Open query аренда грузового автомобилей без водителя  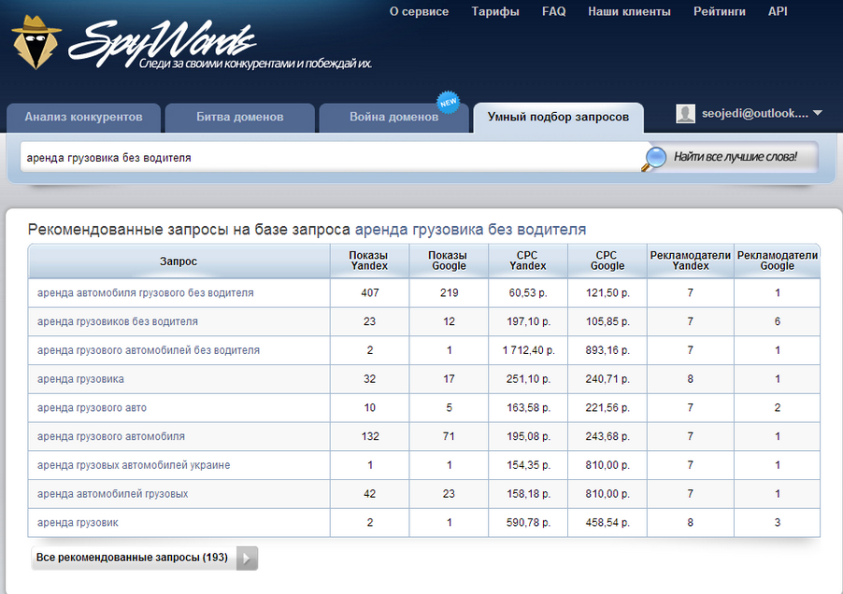click(149, 351)
